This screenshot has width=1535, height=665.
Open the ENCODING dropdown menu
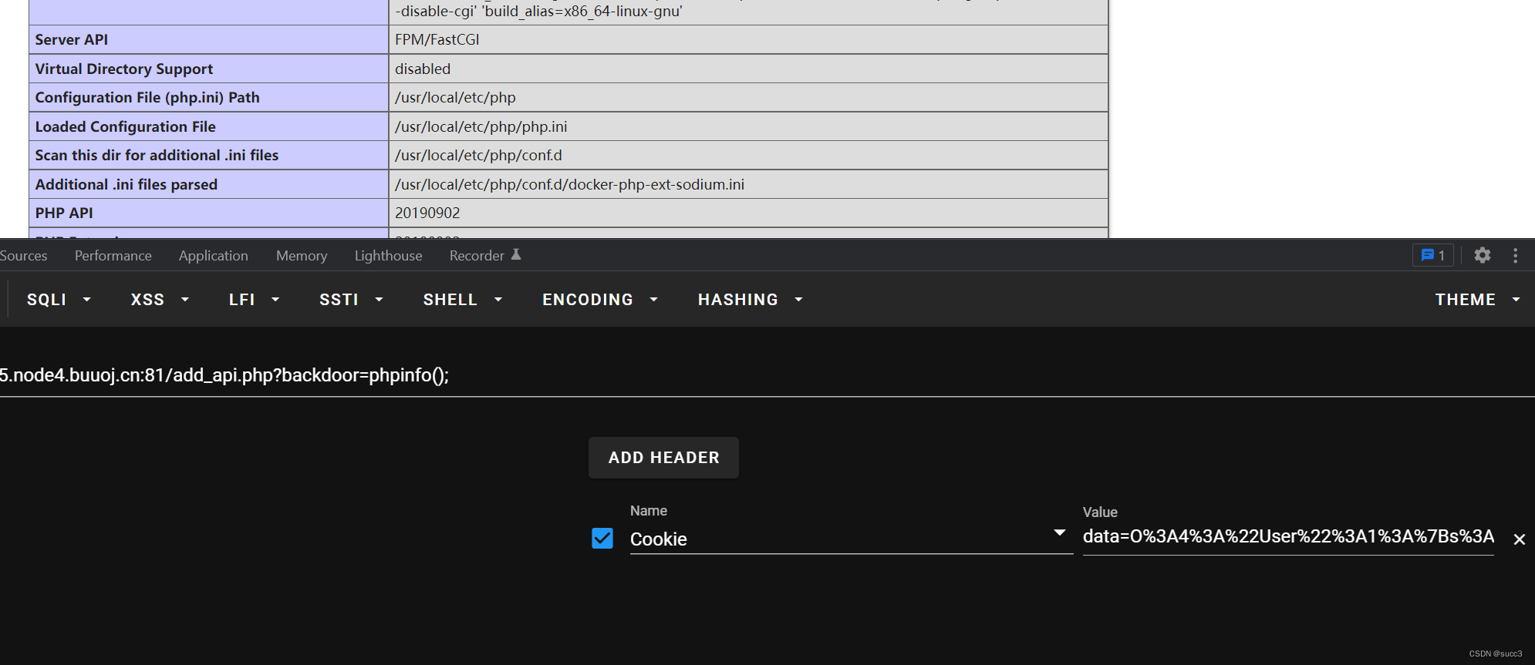click(x=600, y=300)
